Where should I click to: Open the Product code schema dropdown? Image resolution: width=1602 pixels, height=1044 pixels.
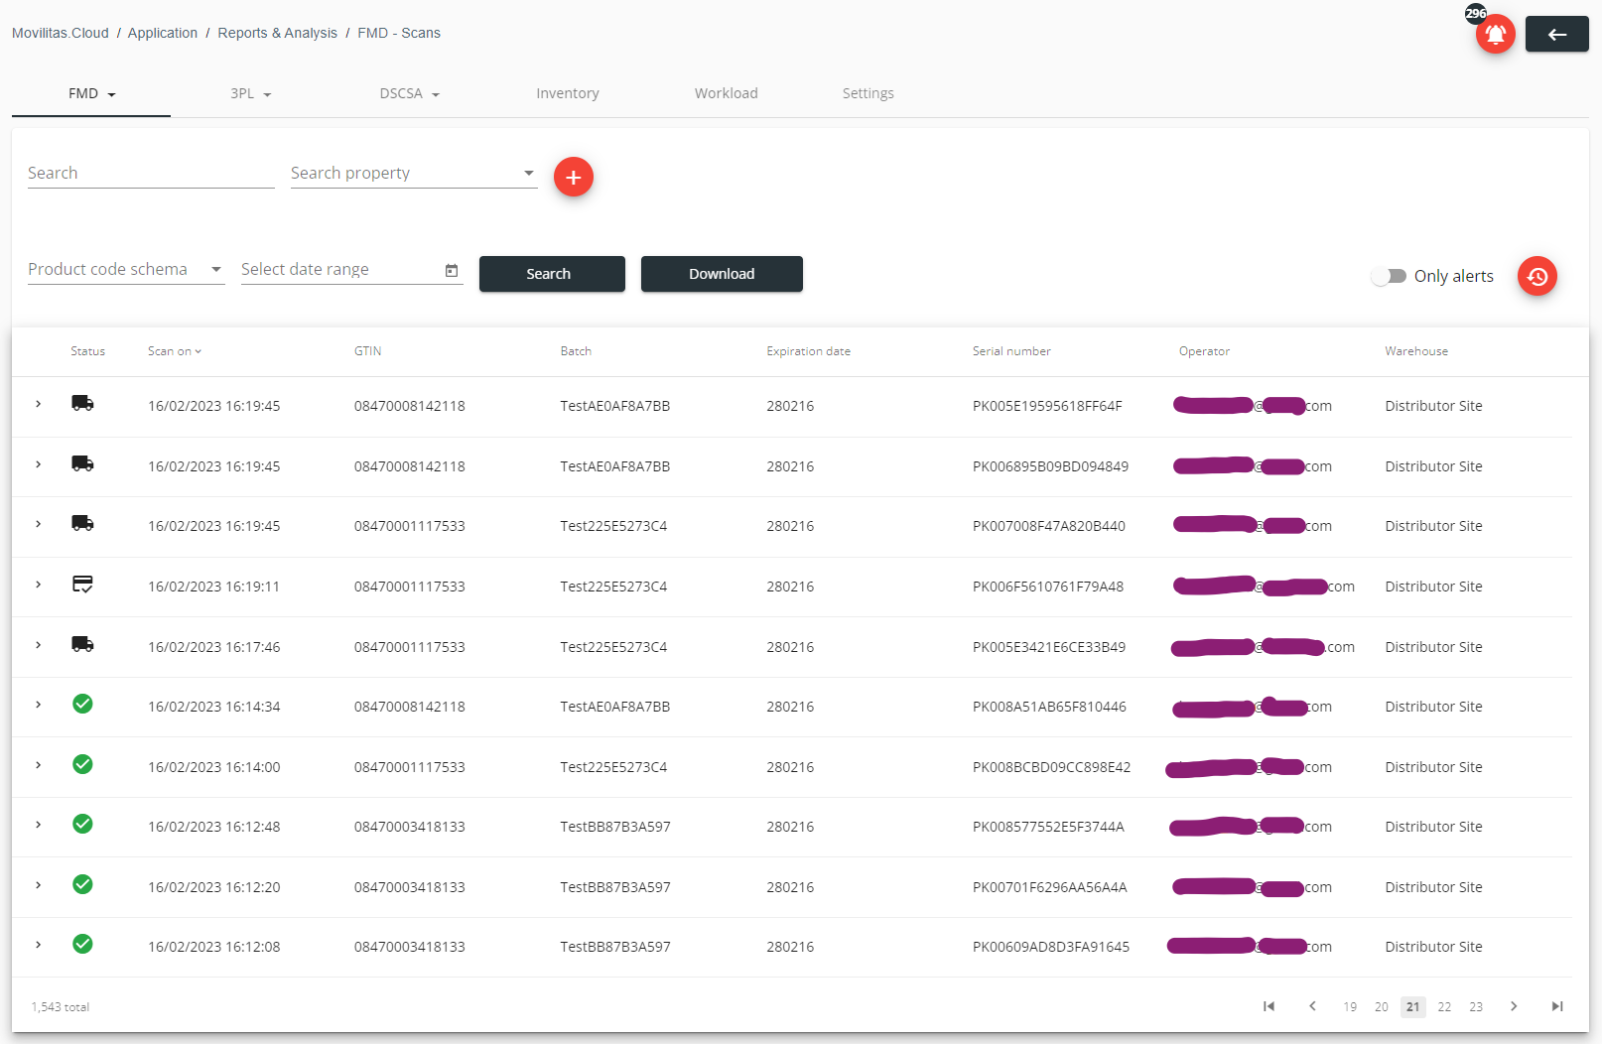click(126, 269)
